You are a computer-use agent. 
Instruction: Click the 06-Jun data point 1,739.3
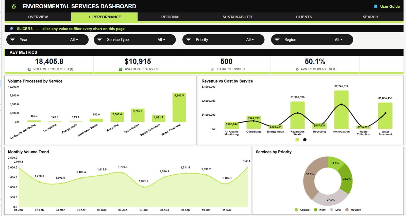(123, 173)
